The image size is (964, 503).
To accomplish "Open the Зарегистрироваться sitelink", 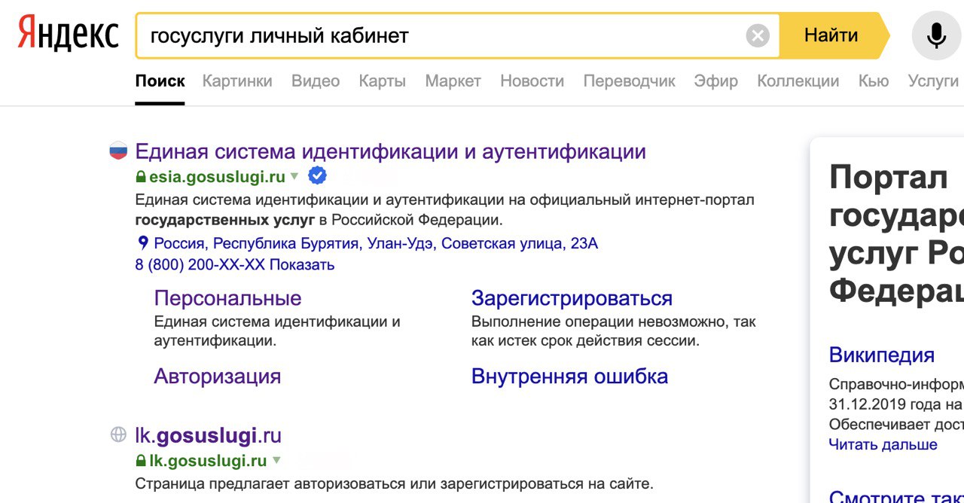I will [x=572, y=298].
